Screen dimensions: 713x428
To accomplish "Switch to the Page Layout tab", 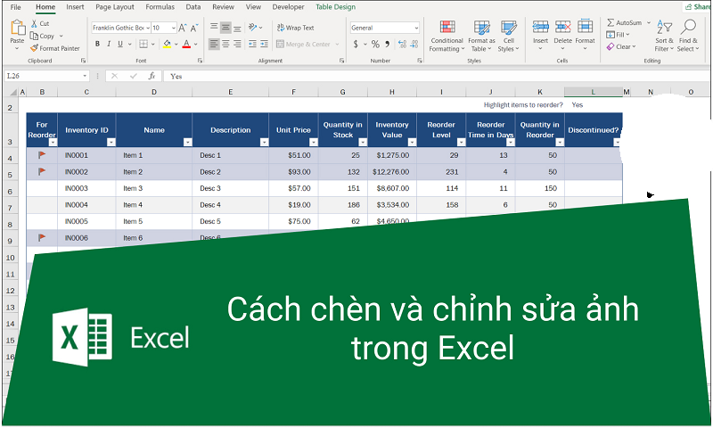I will point(115,7).
